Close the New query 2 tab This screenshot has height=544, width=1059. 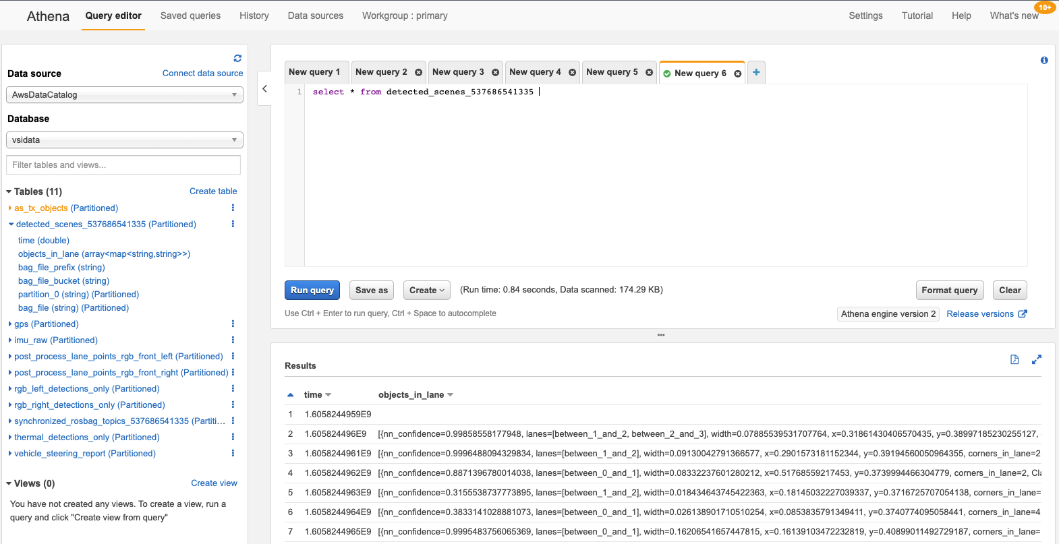419,73
